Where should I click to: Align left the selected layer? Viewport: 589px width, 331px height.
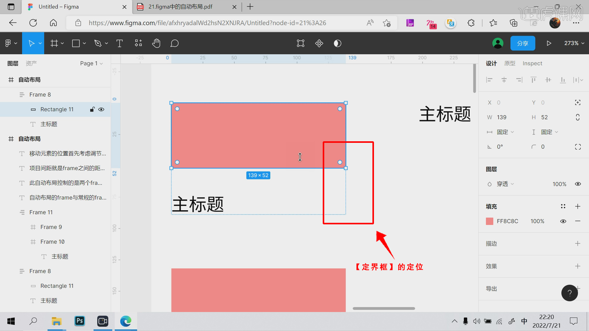pos(490,80)
